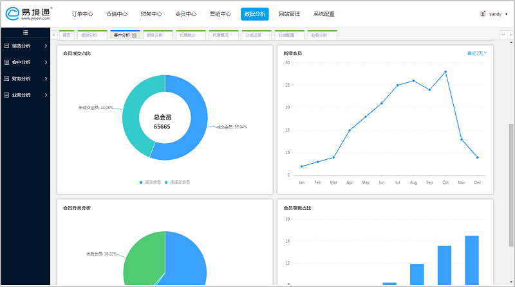Open the 最近7天 time range dropdown
The width and height of the screenshot is (515, 287).
(x=476, y=53)
